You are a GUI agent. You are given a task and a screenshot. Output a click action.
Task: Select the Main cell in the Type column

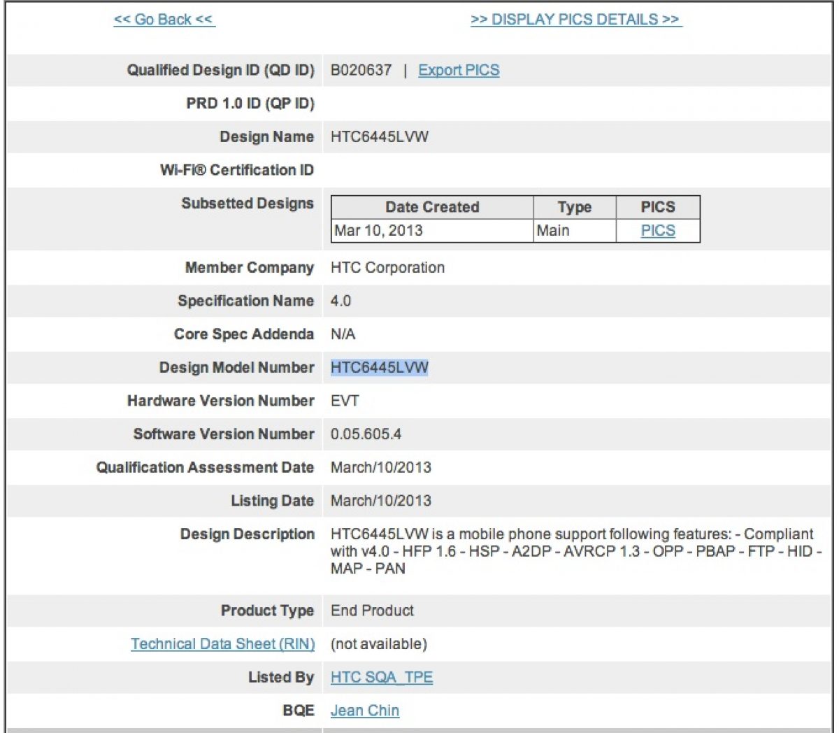553,231
